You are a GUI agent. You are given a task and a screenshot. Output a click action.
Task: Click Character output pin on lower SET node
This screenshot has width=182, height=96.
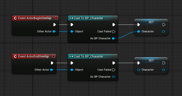tap(164, 70)
